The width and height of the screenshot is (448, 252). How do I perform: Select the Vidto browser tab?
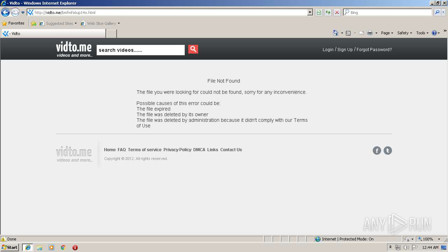point(53,34)
